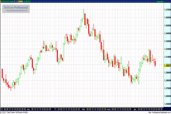Select the febr. month label on the date axis
Viewport: 171px width, 114px height.
coord(84,109)
